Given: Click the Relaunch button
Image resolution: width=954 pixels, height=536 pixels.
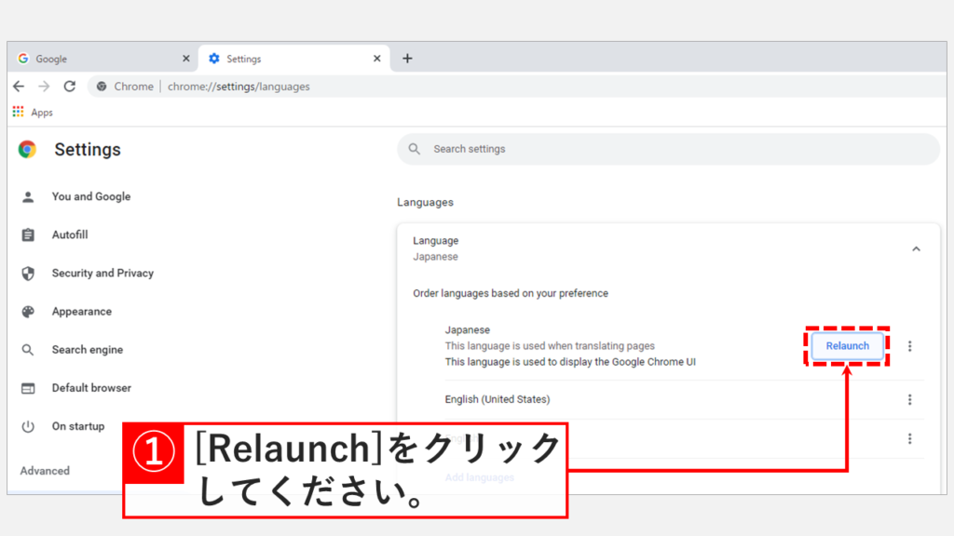Looking at the screenshot, I should tap(847, 346).
